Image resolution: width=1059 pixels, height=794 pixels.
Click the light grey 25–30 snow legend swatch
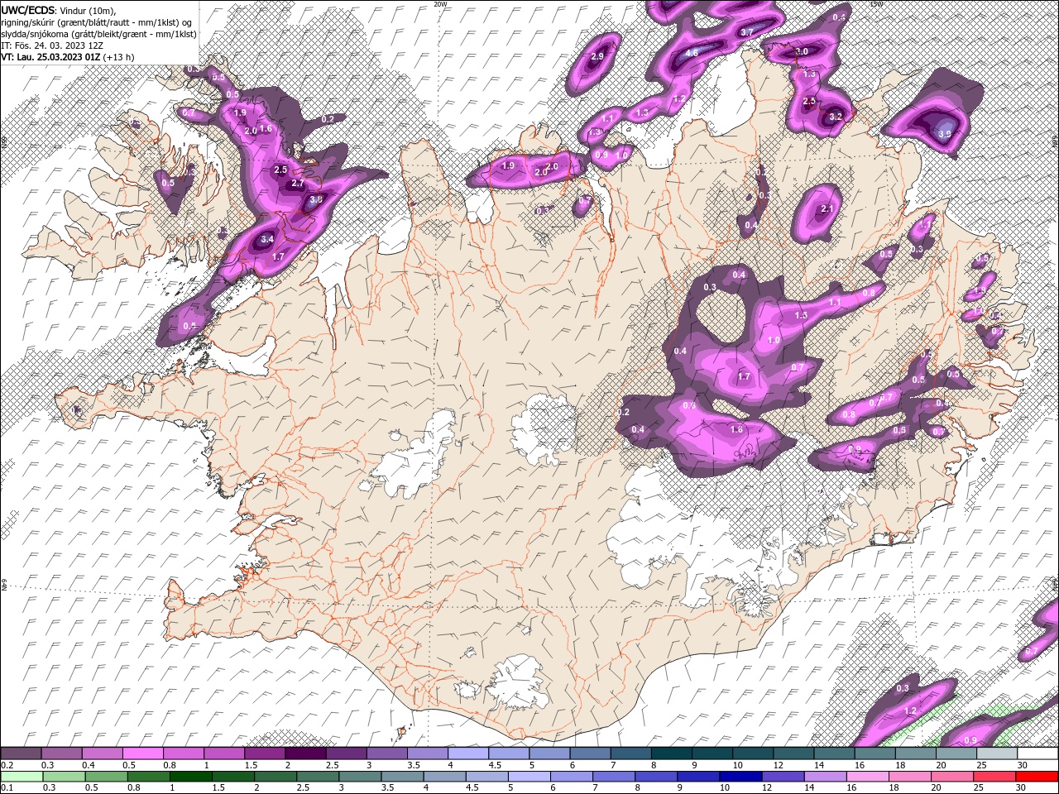click(x=997, y=753)
